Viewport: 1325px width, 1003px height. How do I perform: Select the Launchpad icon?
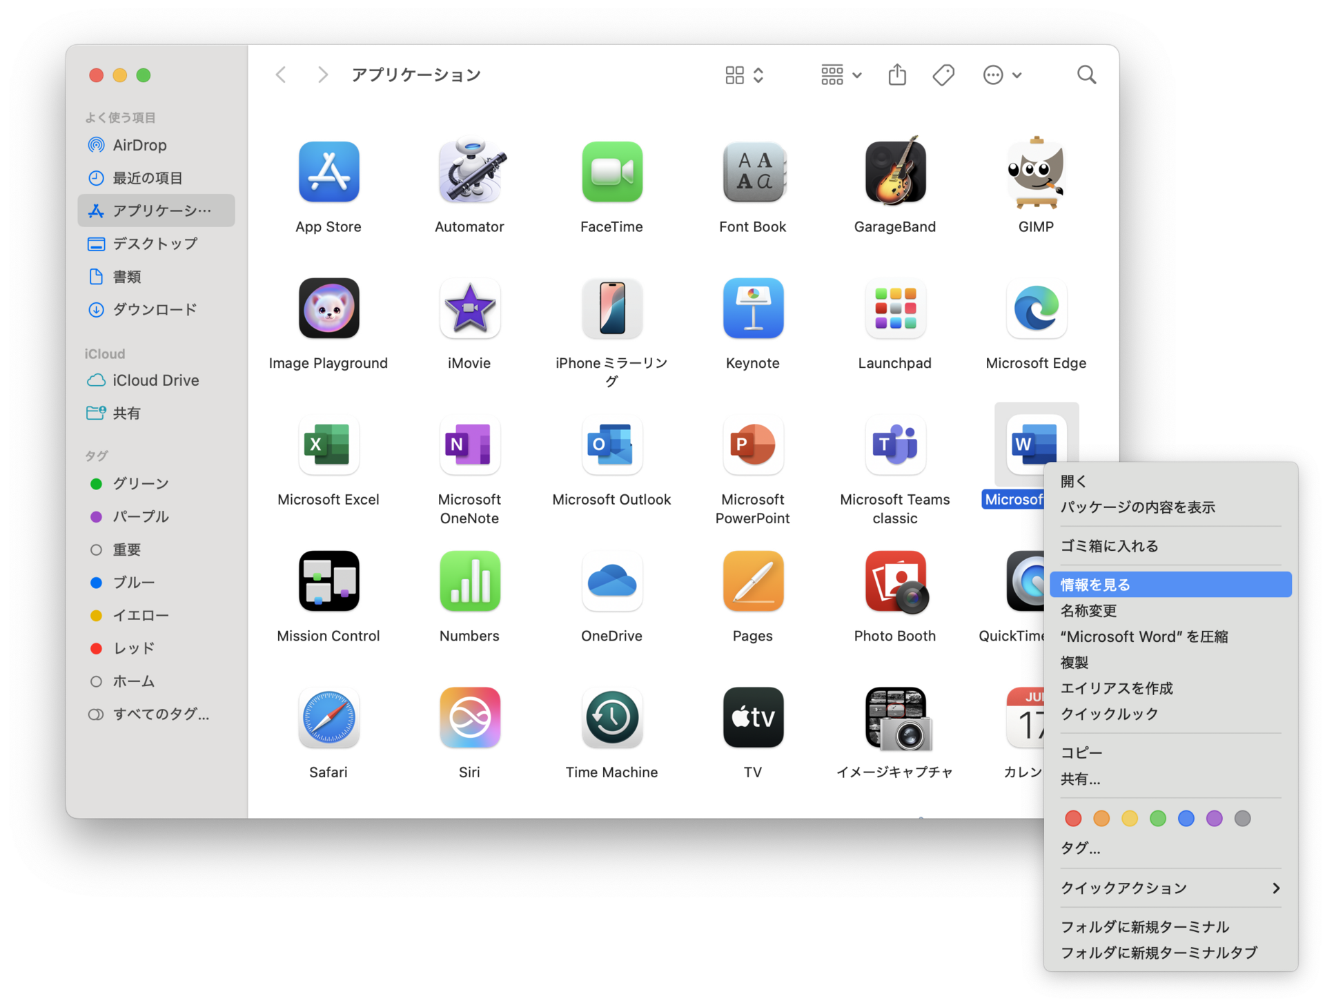pos(895,309)
